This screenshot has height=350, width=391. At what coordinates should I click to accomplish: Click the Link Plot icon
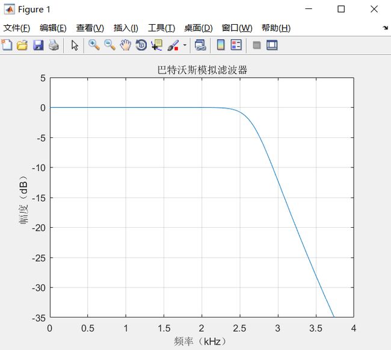pos(200,45)
